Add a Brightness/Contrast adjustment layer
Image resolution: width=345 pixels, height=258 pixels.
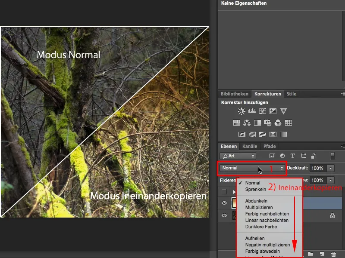[x=242, y=111]
